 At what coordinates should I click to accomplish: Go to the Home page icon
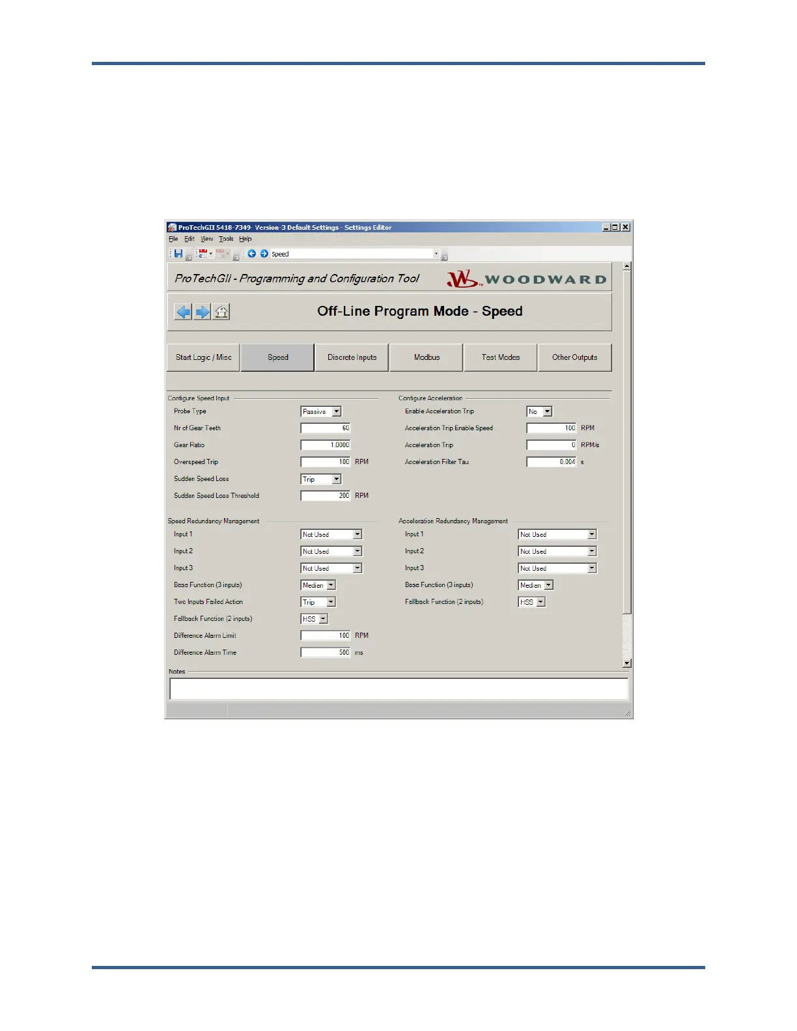point(221,312)
